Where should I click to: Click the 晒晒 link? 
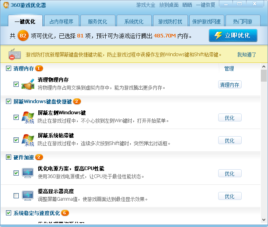point(187,5)
